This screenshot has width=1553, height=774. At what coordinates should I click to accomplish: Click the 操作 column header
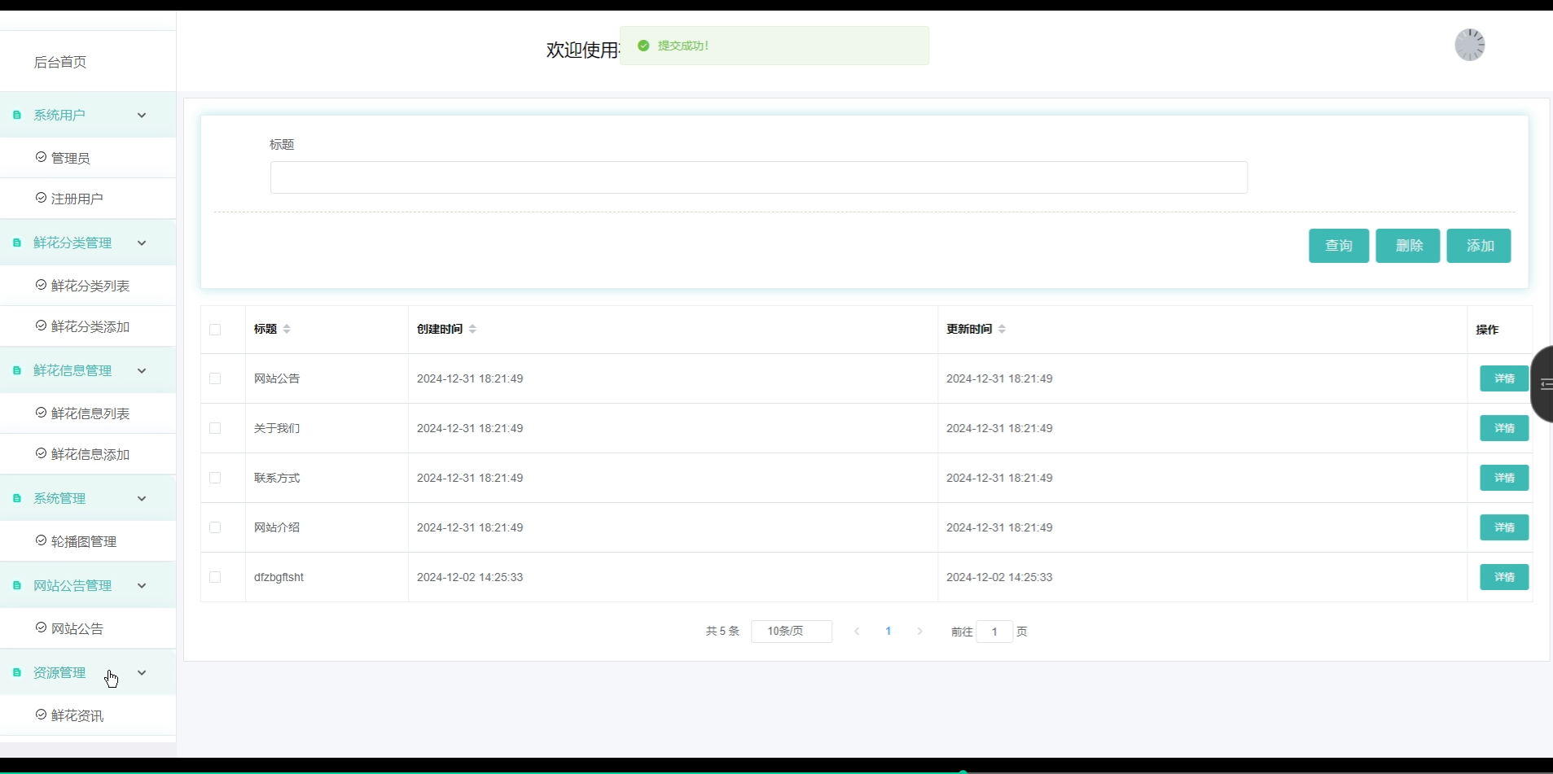(1487, 330)
